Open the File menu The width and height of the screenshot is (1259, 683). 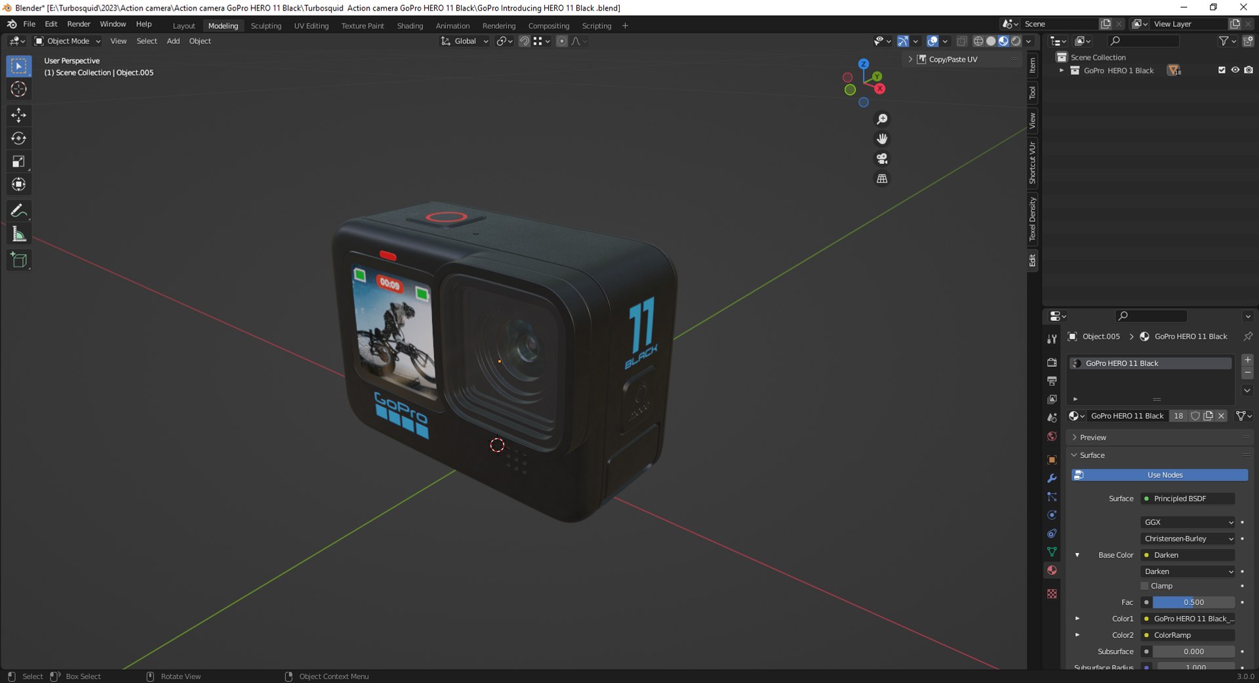tap(29, 24)
